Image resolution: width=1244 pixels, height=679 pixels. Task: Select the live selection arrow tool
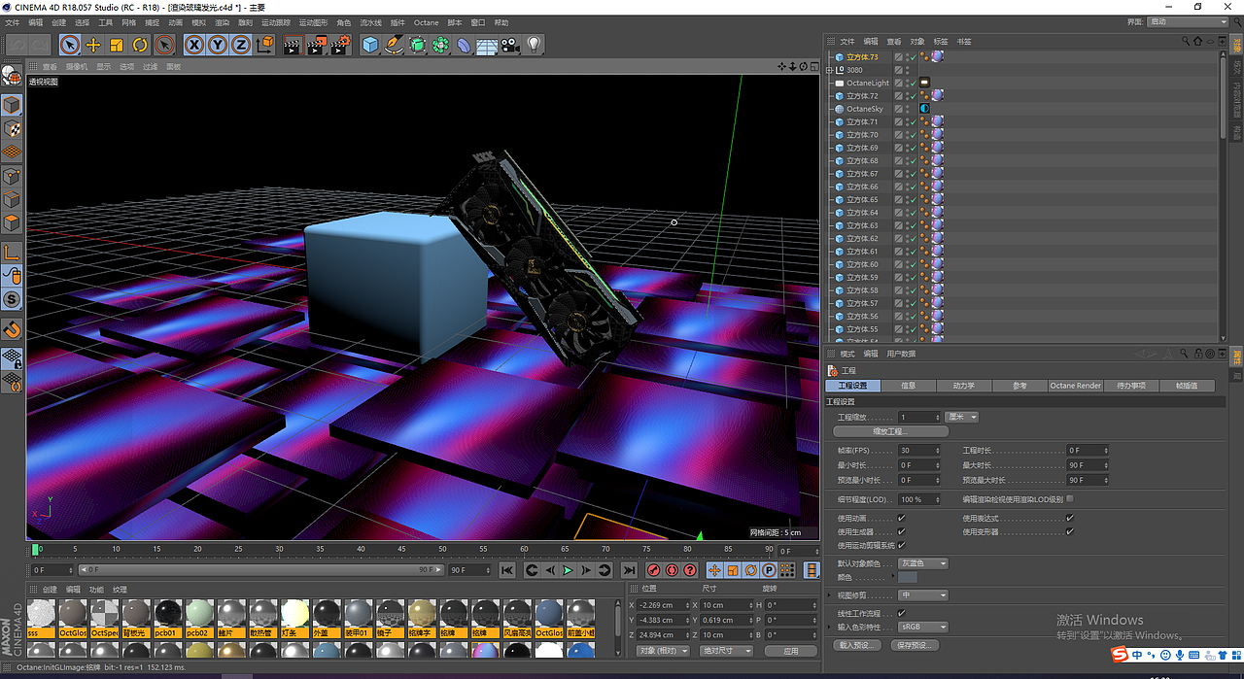click(69, 45)
